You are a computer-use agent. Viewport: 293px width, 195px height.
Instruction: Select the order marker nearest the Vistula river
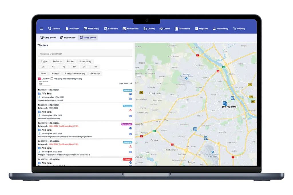[232, 98]
